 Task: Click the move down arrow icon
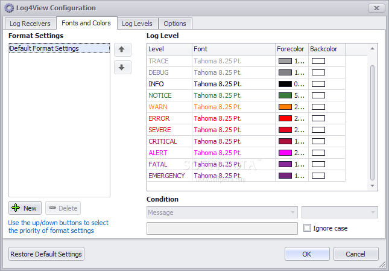point(122,67)
